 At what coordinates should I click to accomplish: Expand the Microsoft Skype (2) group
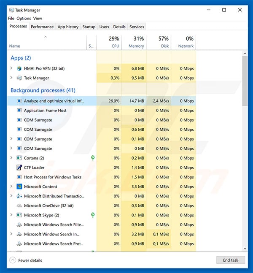pyautogui.click(x=11, y=215)
